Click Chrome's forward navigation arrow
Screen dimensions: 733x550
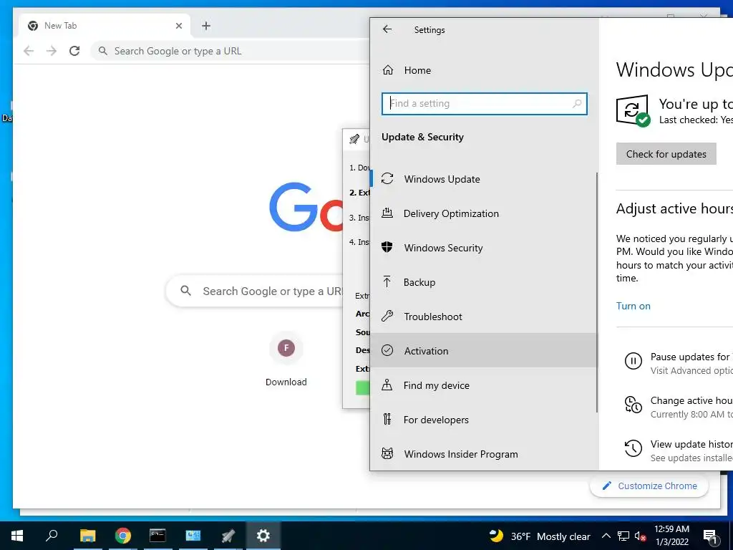click(52, 51)
